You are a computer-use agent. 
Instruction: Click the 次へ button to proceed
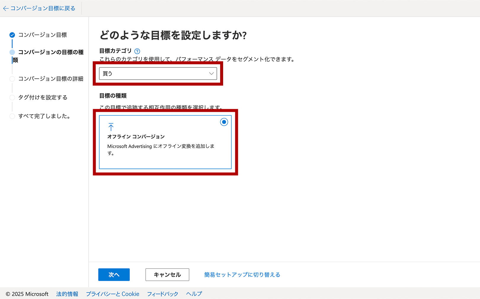114,275
